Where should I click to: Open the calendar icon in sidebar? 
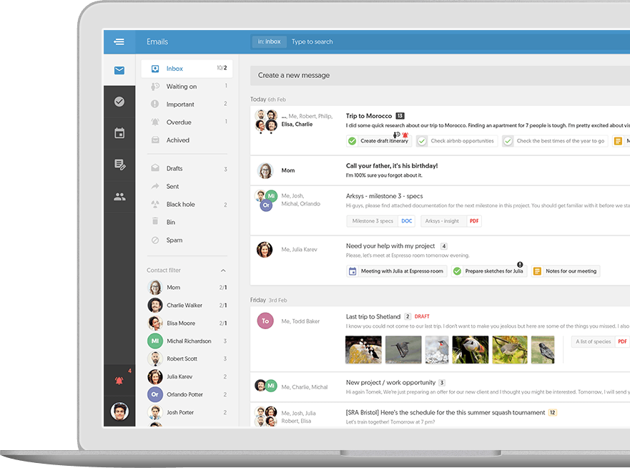tap(119, 133)
